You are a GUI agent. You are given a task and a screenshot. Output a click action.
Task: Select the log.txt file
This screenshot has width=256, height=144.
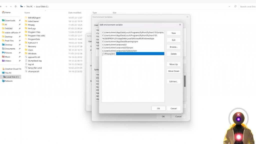(x=31, y=64)
